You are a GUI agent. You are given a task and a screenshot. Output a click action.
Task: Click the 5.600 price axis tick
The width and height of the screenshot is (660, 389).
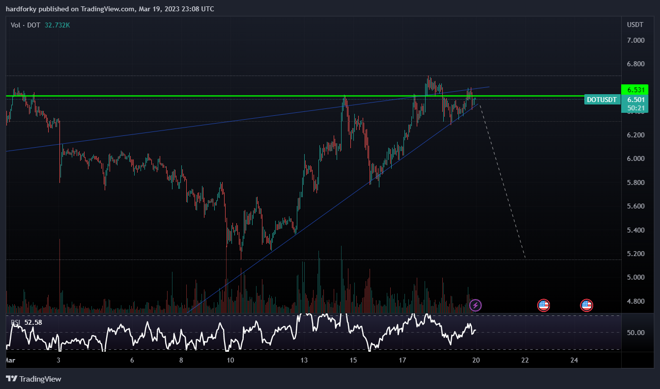636,206
